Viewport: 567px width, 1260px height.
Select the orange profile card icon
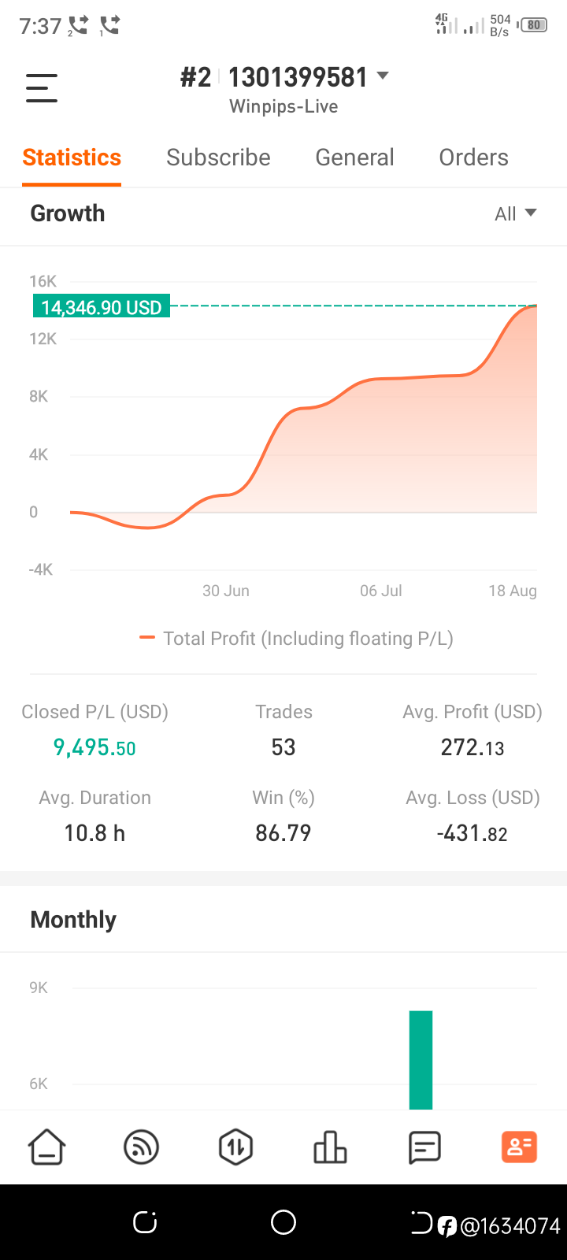tap(520, 1147)
